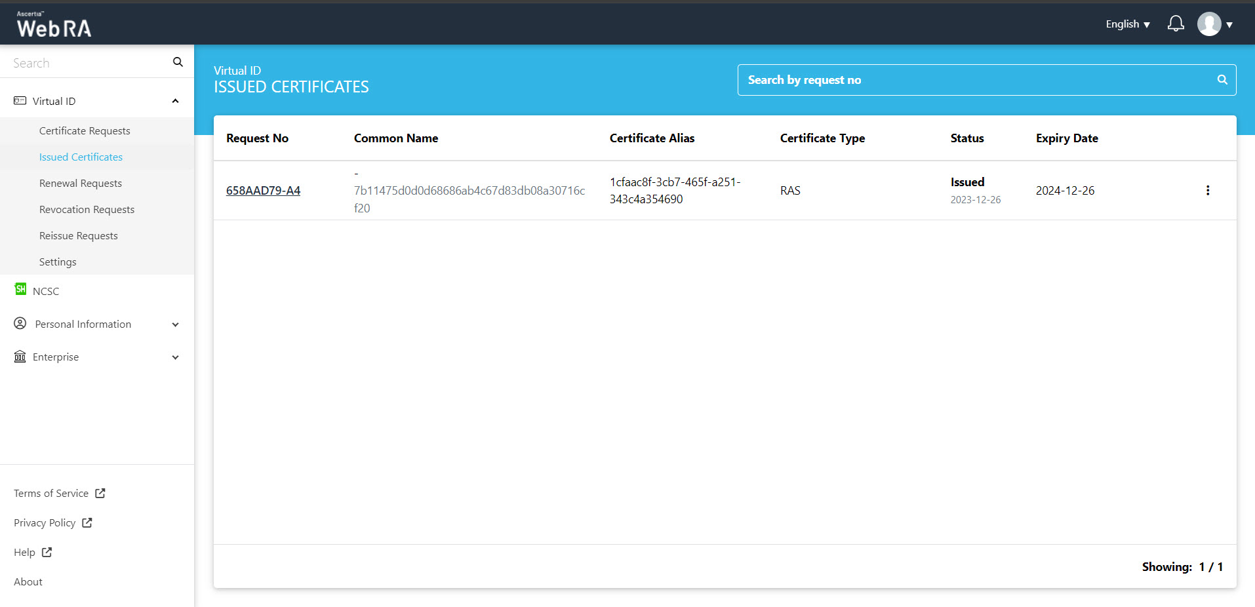Viewport: 1255px width, 607px height.
Task: Go to Renewal Requests
Action: [x=81, y=183]
